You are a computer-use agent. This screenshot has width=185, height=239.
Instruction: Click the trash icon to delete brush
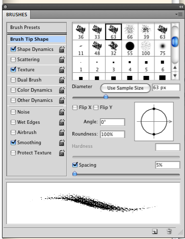[x=169, y=231]
